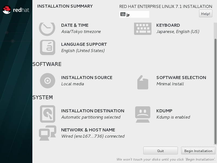Click 'RED HAT ENTERPRISE LINUX 7.1 INSTALLATION' title
Image resolution: width=217 pixels, height=163 pixels.
(166, 7)
